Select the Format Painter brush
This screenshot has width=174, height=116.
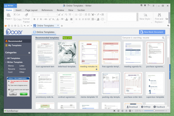27,15
